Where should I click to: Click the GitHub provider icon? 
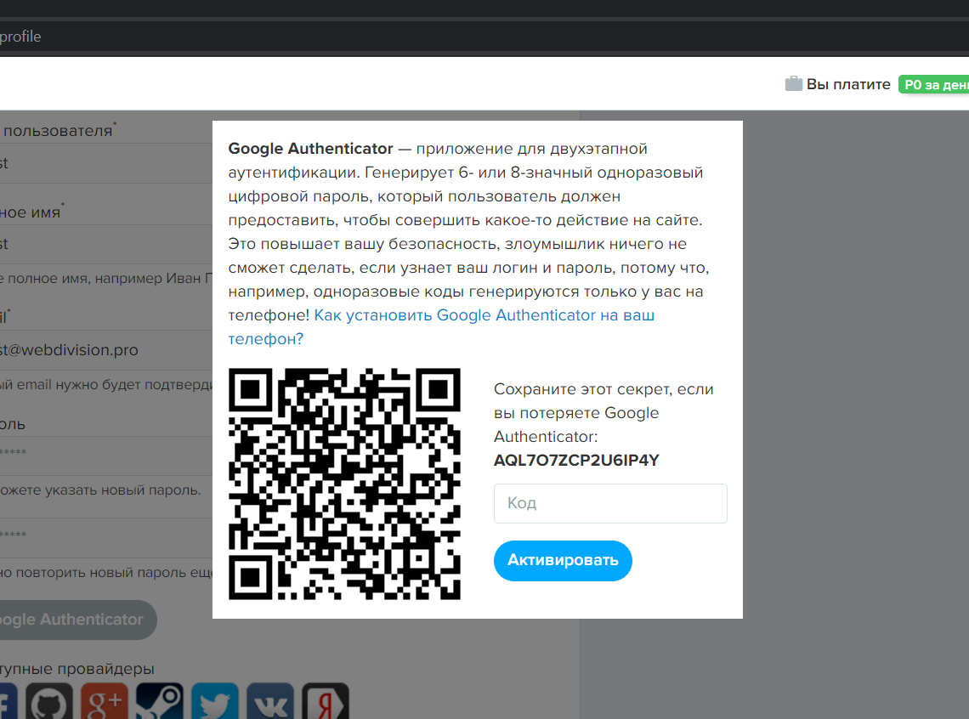click(x=49, y=704)
